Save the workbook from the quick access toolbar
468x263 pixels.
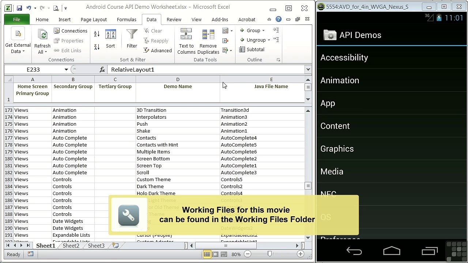click(19, 8)
